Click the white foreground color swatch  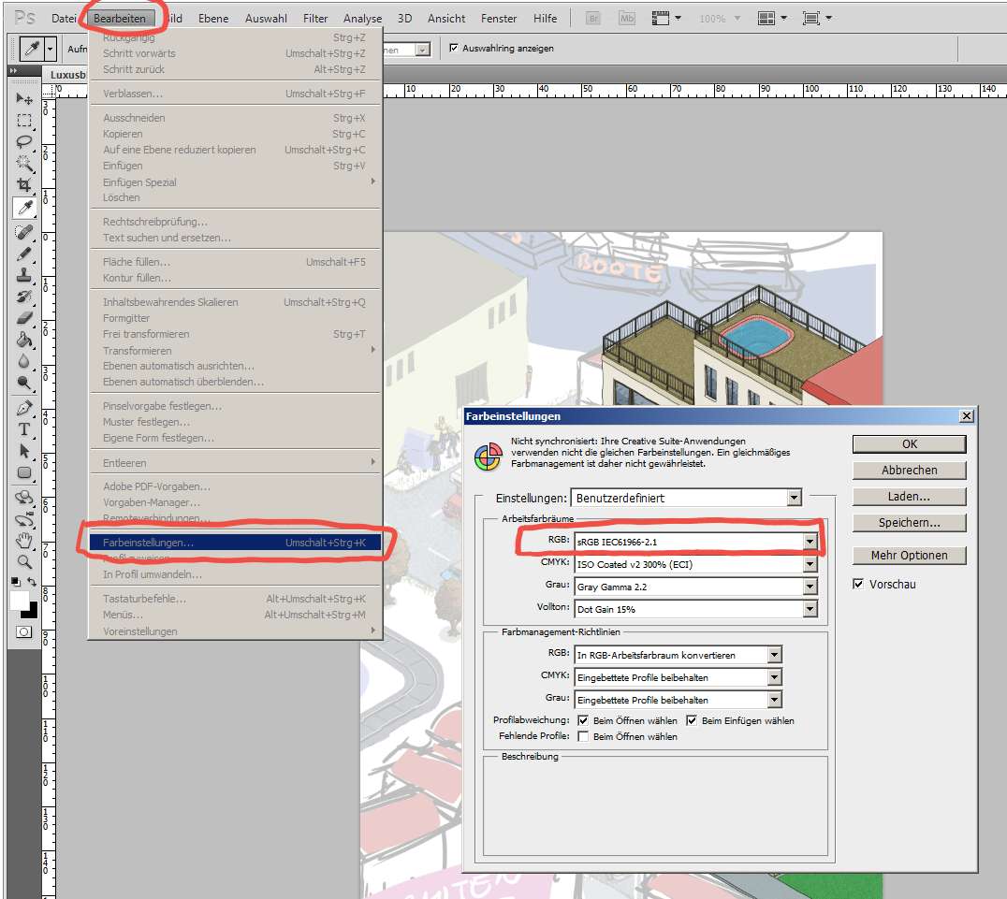(x=18, y=600)
